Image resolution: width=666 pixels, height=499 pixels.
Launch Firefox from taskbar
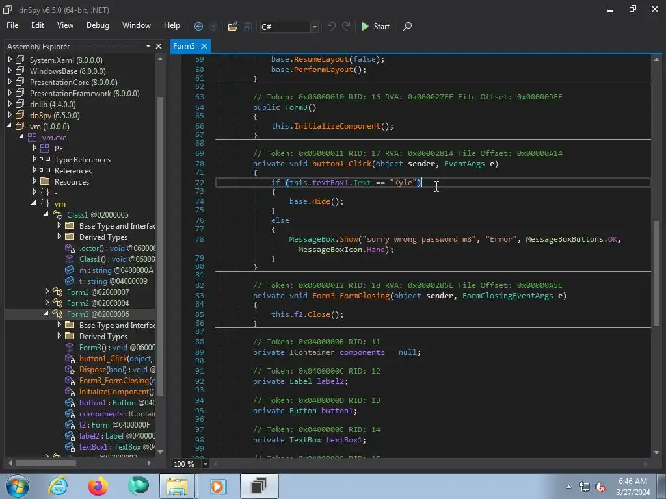[98, 486]
